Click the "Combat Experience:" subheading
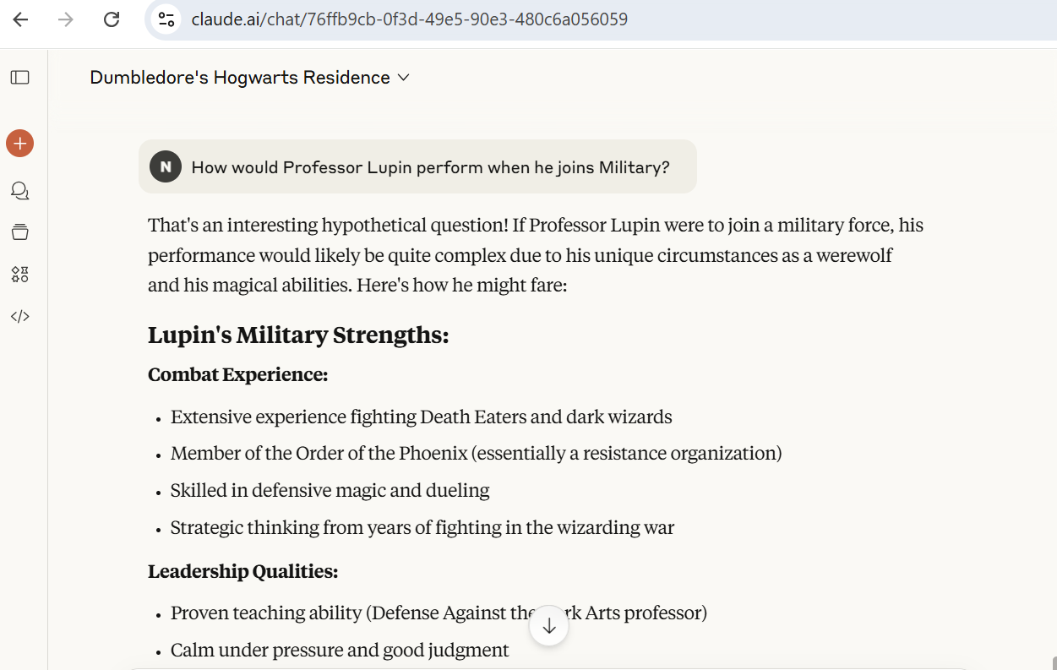The image size is (1057, 670). (x=237, y=374)
